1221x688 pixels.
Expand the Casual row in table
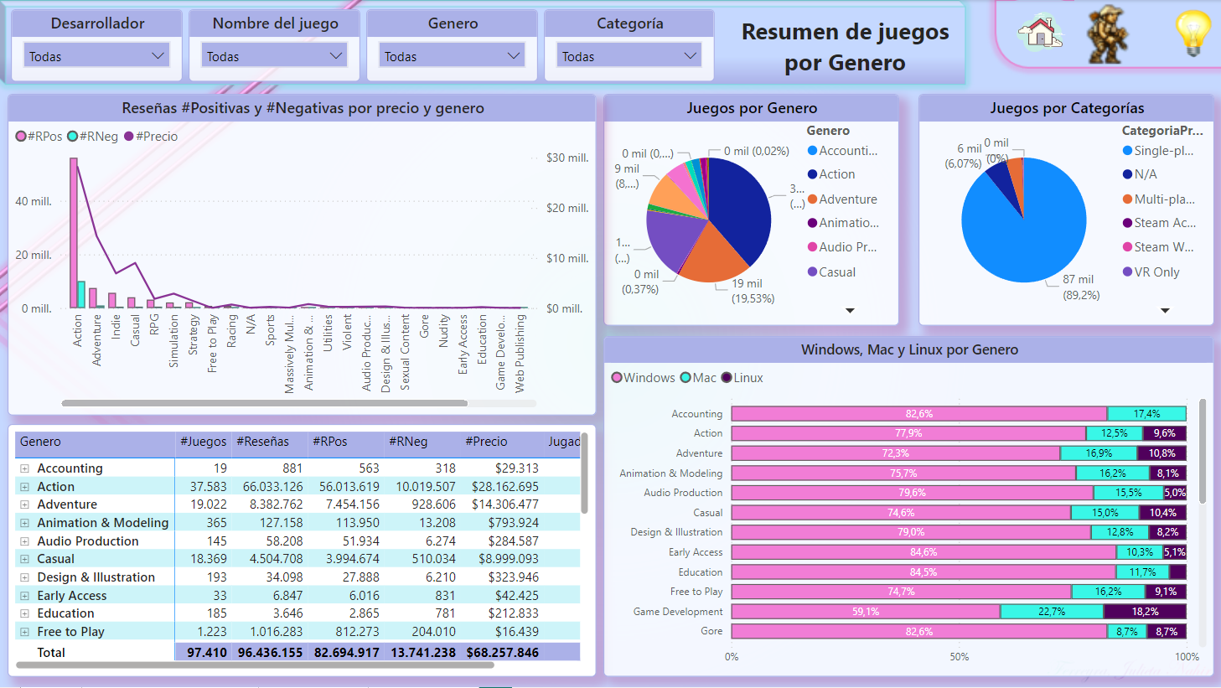click(25, 559)
